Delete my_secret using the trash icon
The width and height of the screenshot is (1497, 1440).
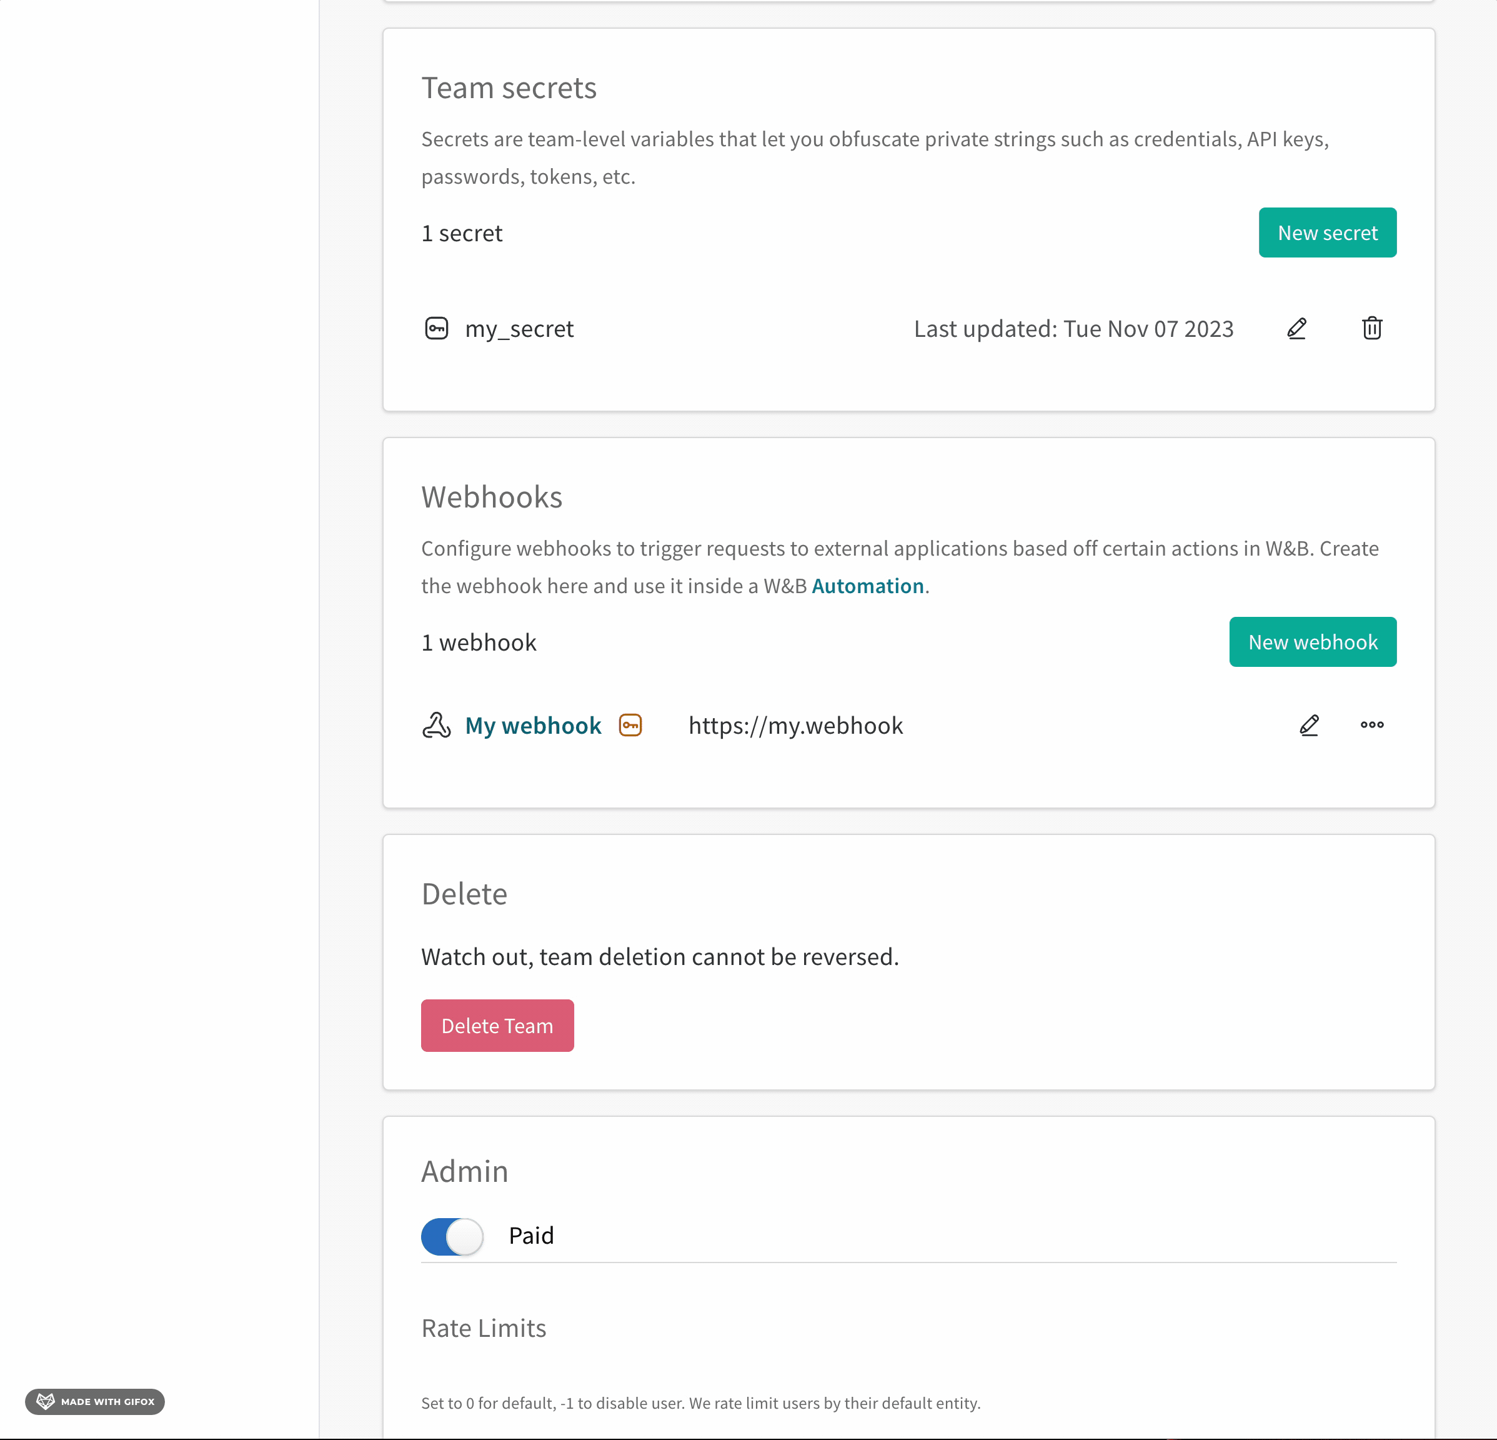tap(1371, 327)
